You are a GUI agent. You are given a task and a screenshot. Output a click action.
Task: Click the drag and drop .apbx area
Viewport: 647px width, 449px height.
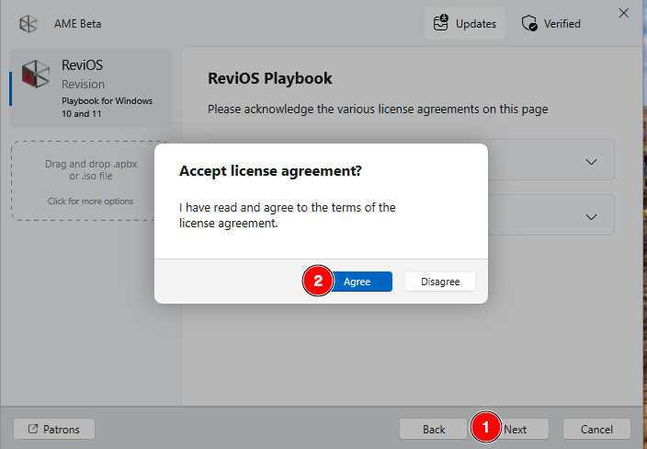(88, 181)
